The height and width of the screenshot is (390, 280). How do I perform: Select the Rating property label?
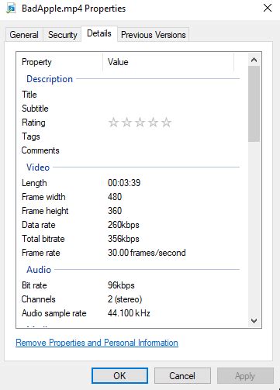(x=33, y=123)
